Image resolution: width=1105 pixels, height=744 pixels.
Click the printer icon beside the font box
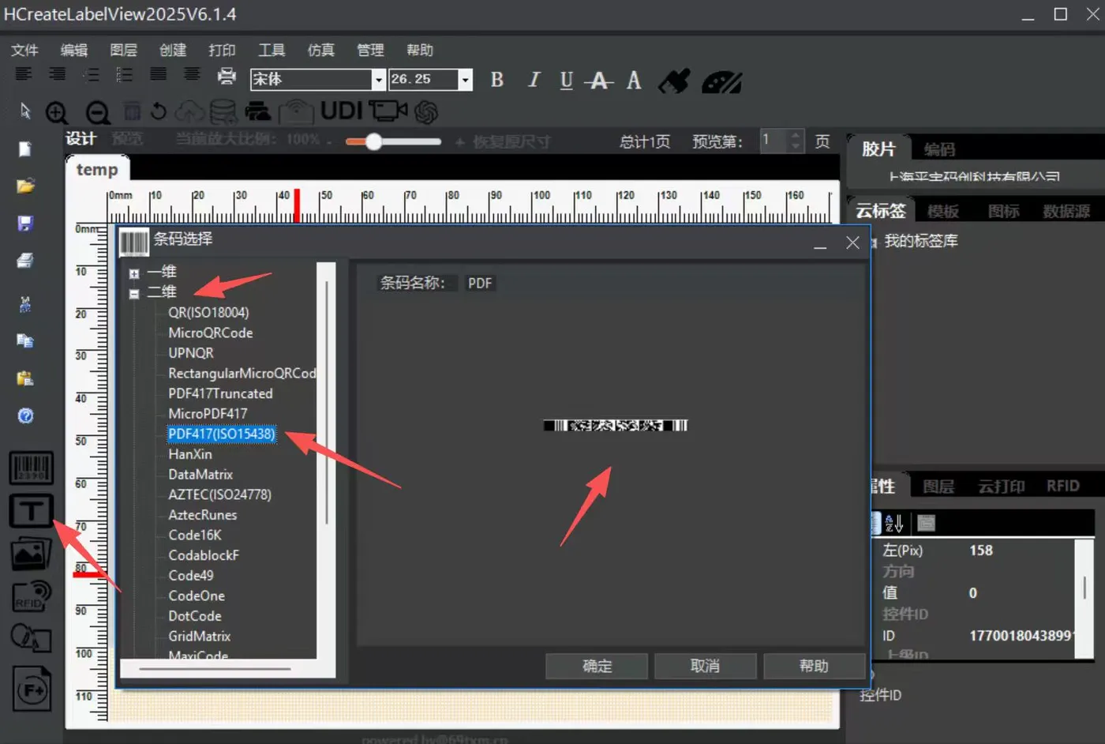(x=227, y=75)
